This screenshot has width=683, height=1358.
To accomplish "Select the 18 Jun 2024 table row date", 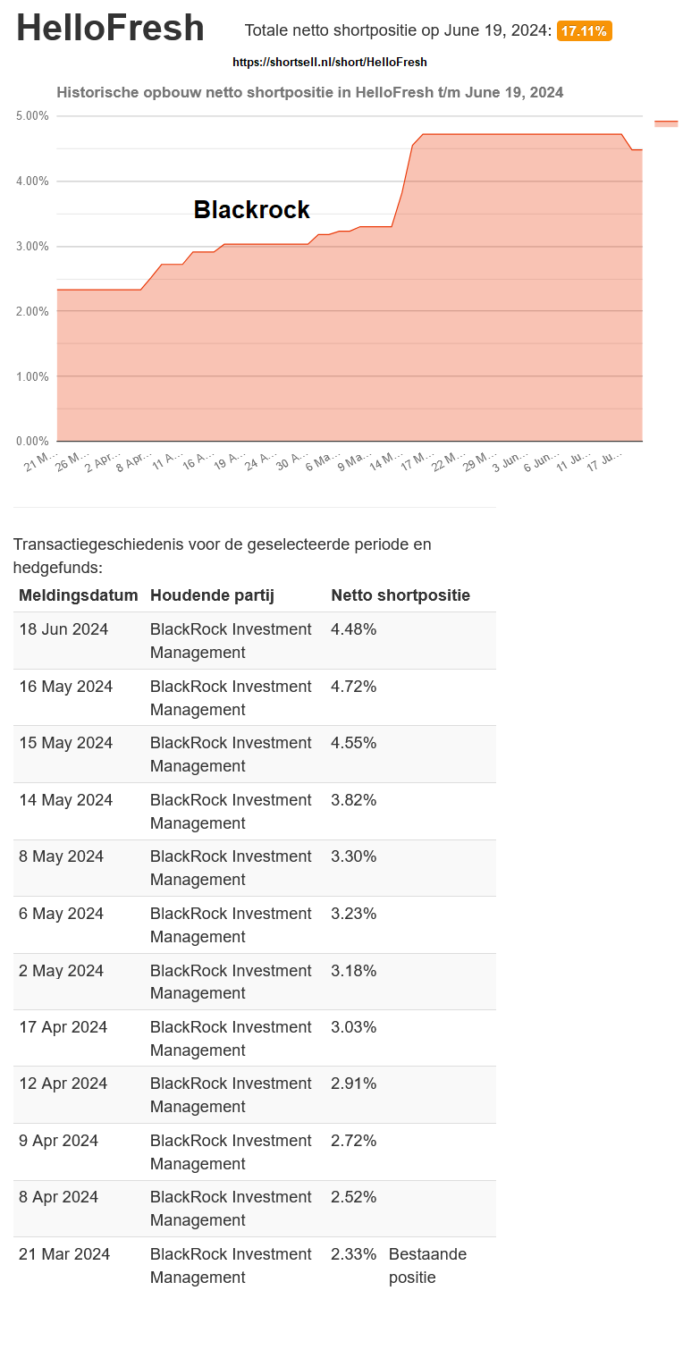I will point(63,629).
